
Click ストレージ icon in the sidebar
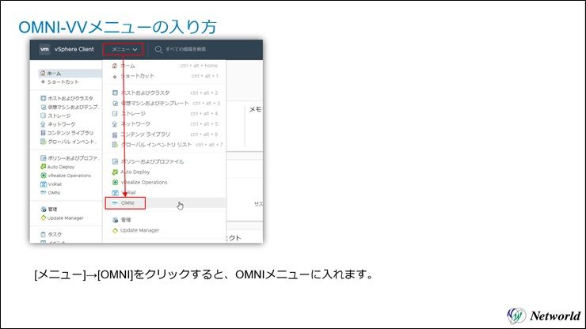click(x=43, y=115)
